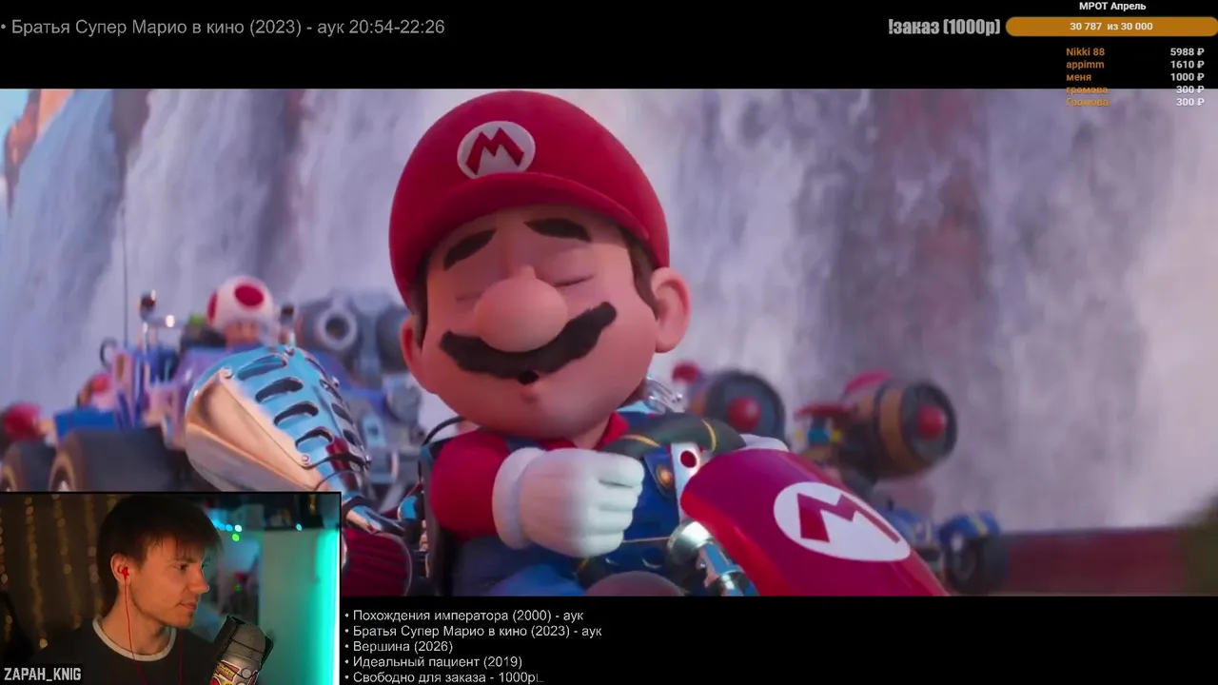Click the '!заказ (1000р)' command text
The height and width of the screenshot is (685, 1218).
[x=944, y=27]
